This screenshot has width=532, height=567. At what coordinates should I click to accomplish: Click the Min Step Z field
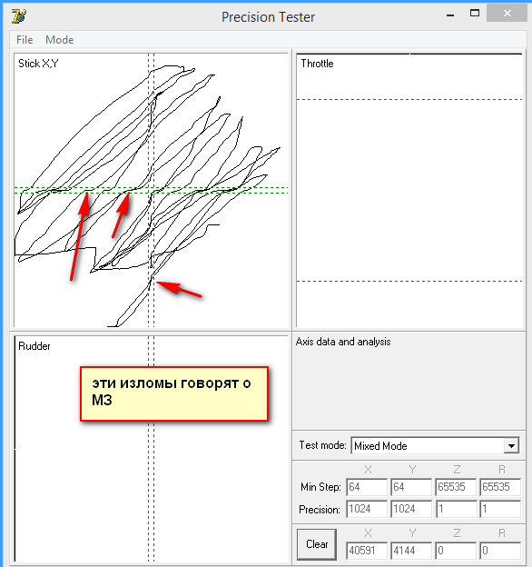click(x=456, y=487)
